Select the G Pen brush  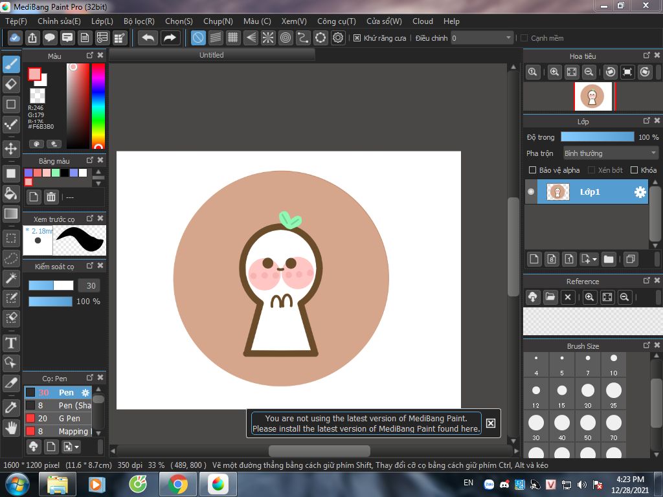click(58, 419)
